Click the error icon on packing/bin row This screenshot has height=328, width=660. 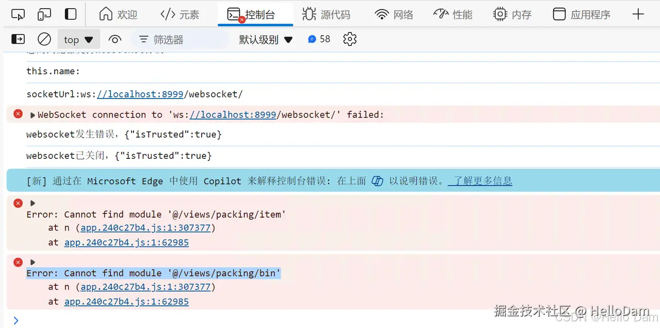pos(18,261)
